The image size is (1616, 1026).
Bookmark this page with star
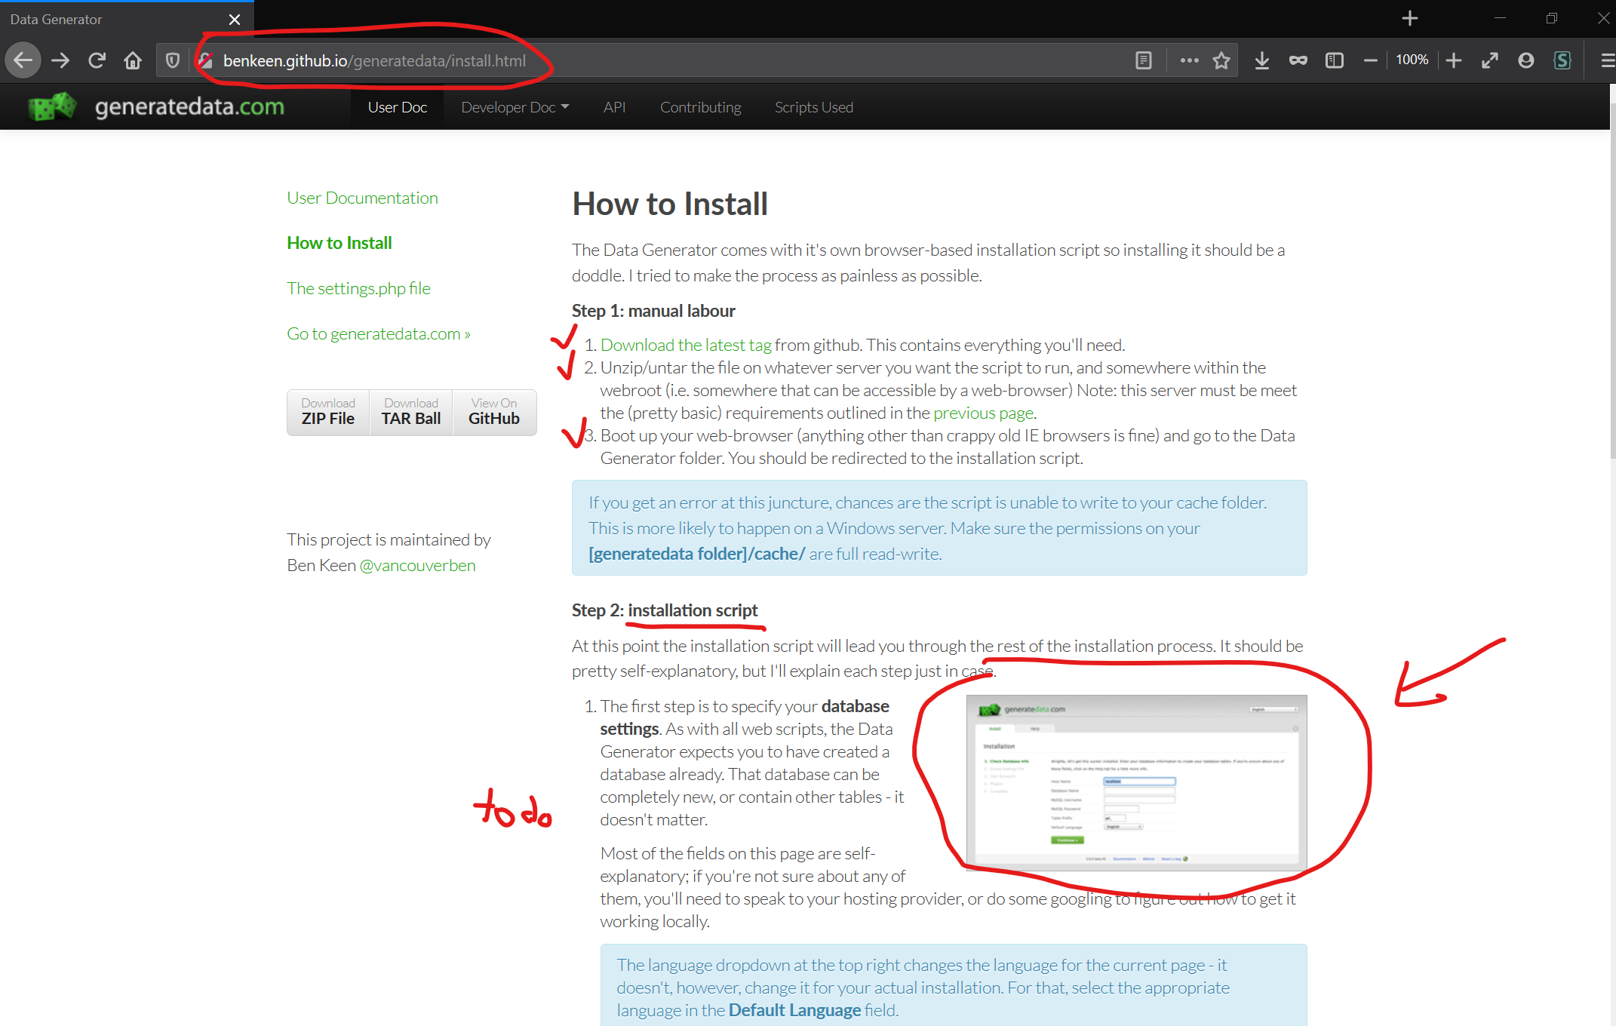tap(1221, 60)
